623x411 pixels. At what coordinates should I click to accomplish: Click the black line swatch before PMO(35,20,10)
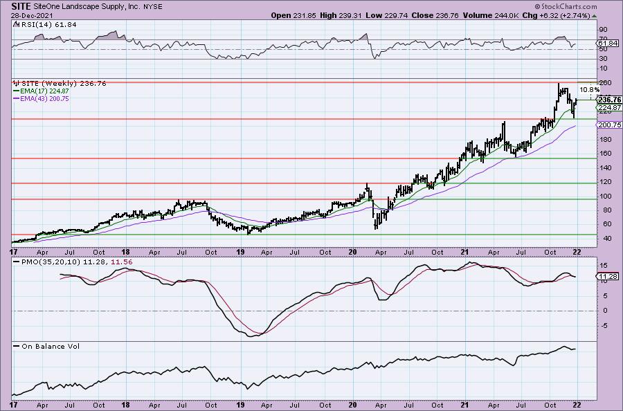17,262
